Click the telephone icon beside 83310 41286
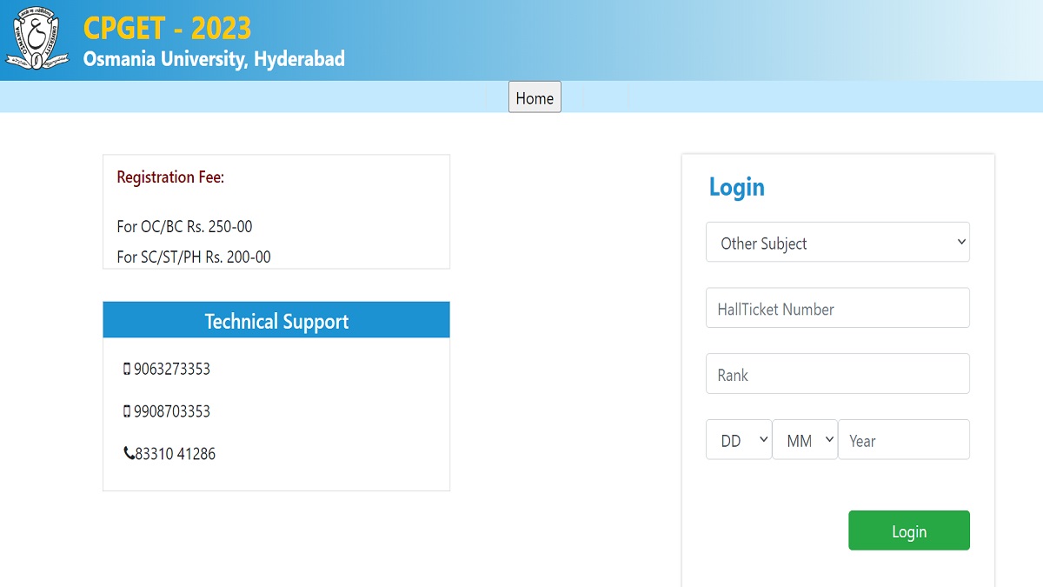Image resolution: width=1043 pixels, height=587 pixels. tap(129, 454)
